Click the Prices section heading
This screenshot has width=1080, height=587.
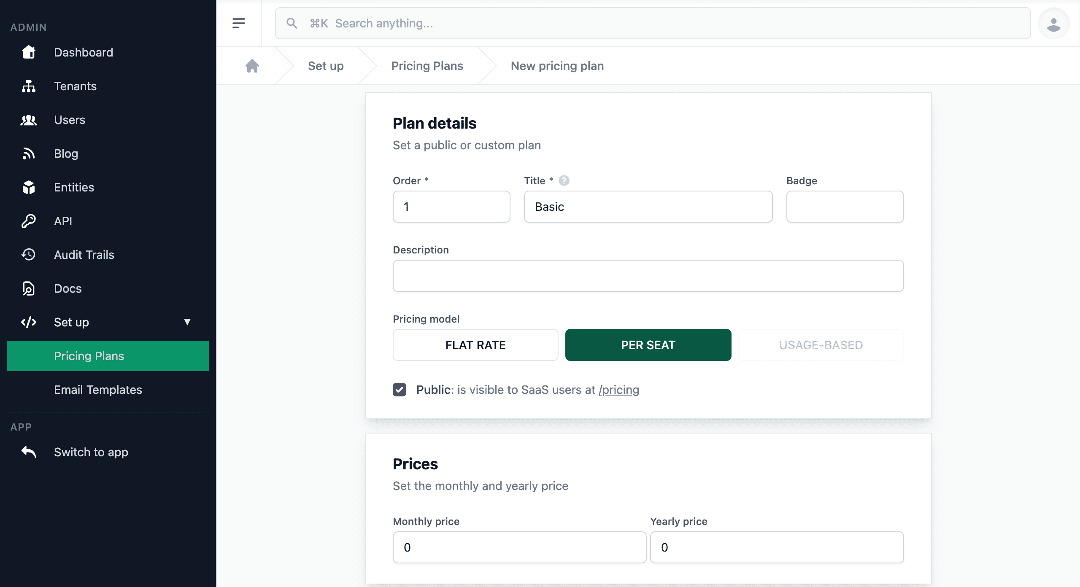pyautogui.click(x=415, y=464)
